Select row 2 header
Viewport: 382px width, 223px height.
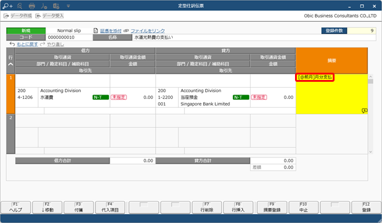(11, 134)
